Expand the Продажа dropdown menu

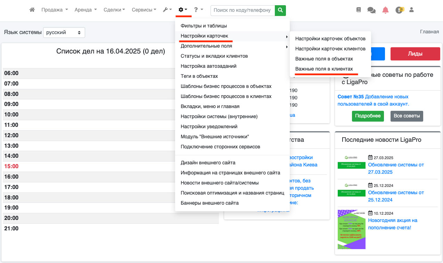tap(55, 10)
